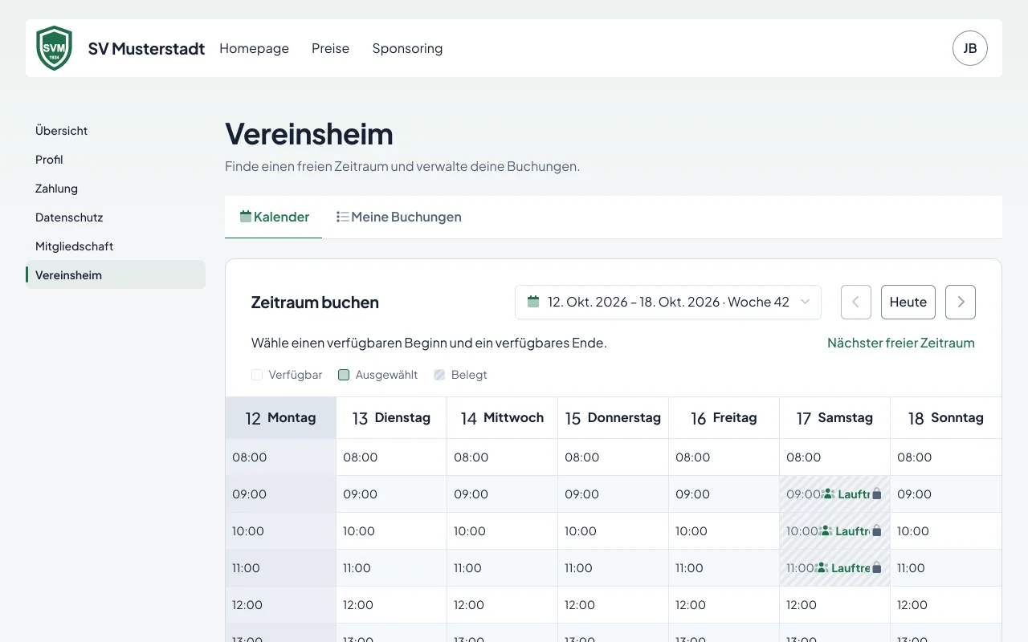Click the SV Musterstadt club name
The height and width of the screenshot is (642, 1028).
click(146, 48)
